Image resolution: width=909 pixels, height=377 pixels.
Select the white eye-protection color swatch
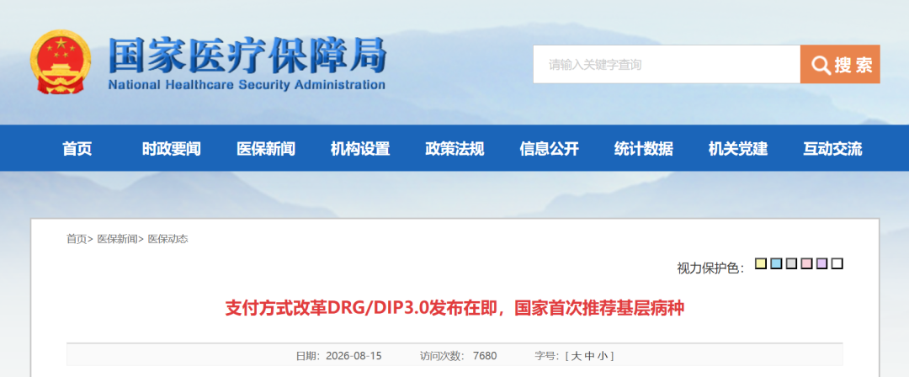point(837,264)
